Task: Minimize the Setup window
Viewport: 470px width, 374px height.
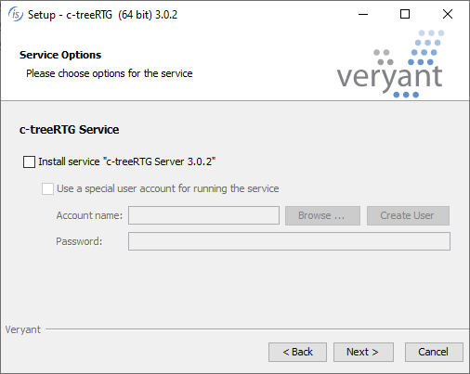Action: tap(363, 14)
